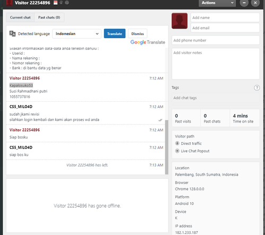
Task: Switch to the Past chats (0) tab
Action: [x=49, y=18]
